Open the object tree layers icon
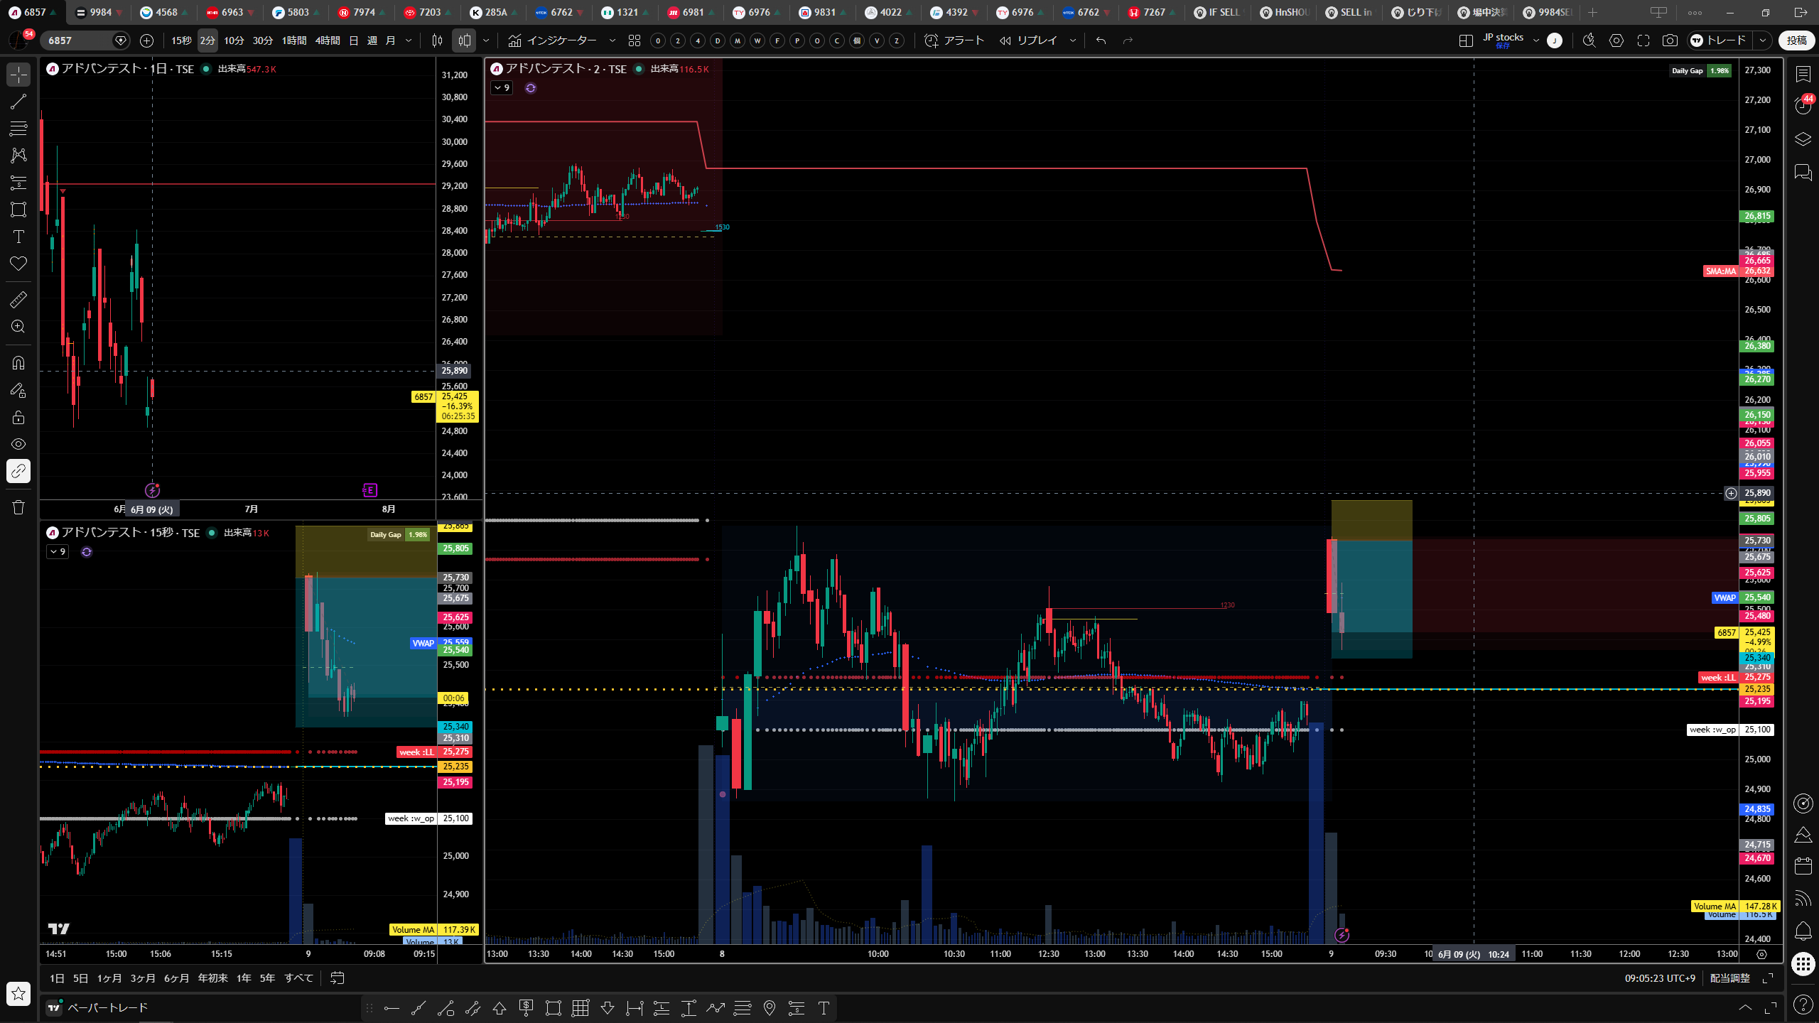The width and height of the screenshot is (1819, 1023). pos(1803,139)
